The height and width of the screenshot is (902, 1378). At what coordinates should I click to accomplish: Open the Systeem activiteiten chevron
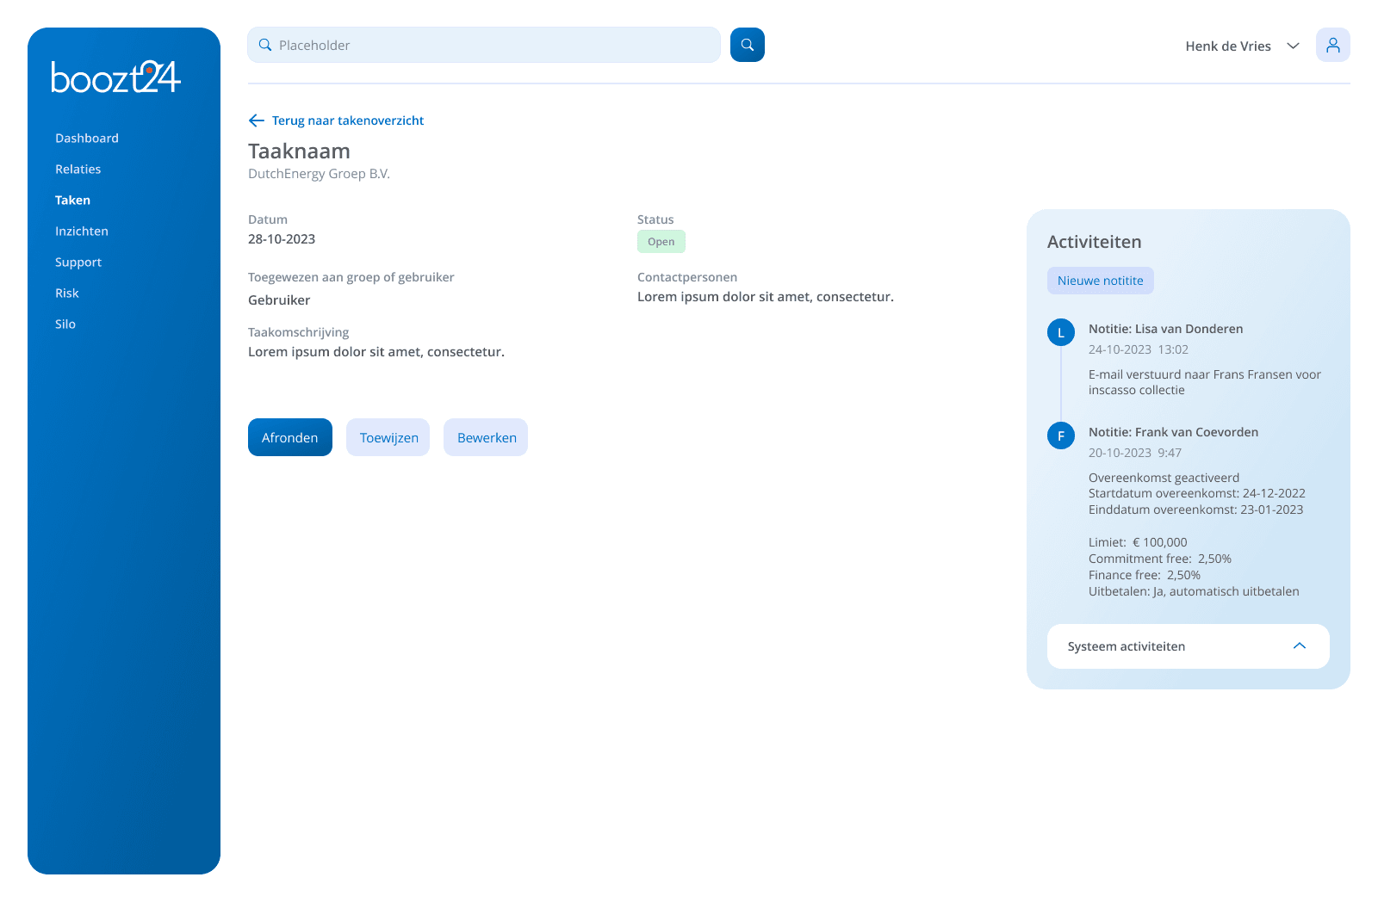[1299, 646]
